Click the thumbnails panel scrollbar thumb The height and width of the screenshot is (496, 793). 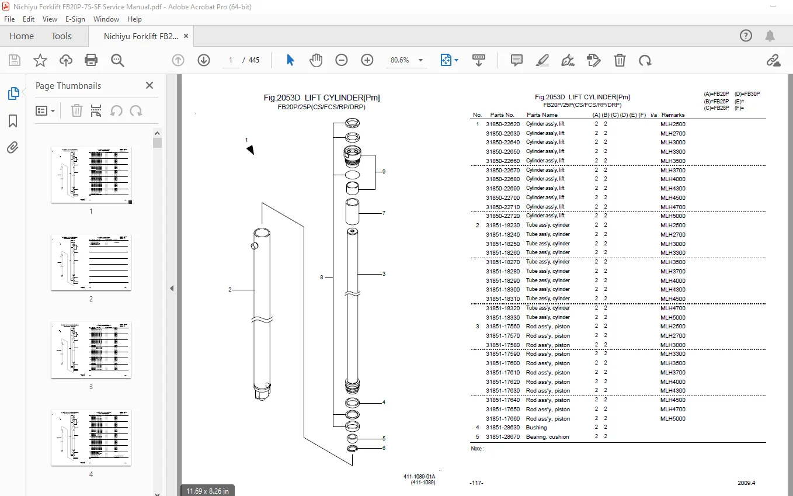(157, 143)
